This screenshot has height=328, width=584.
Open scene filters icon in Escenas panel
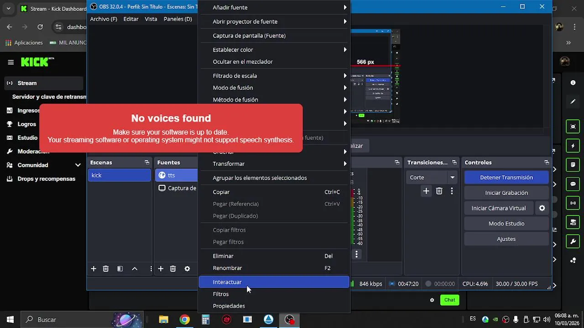click(120, 269)
